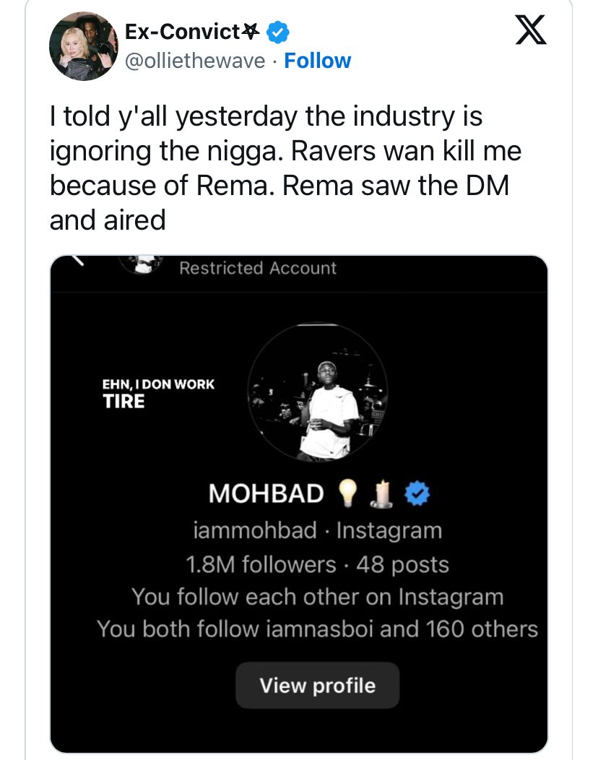598x760 pixels.
Task: Click the X logo on the tweet
Action: [531, 32]
